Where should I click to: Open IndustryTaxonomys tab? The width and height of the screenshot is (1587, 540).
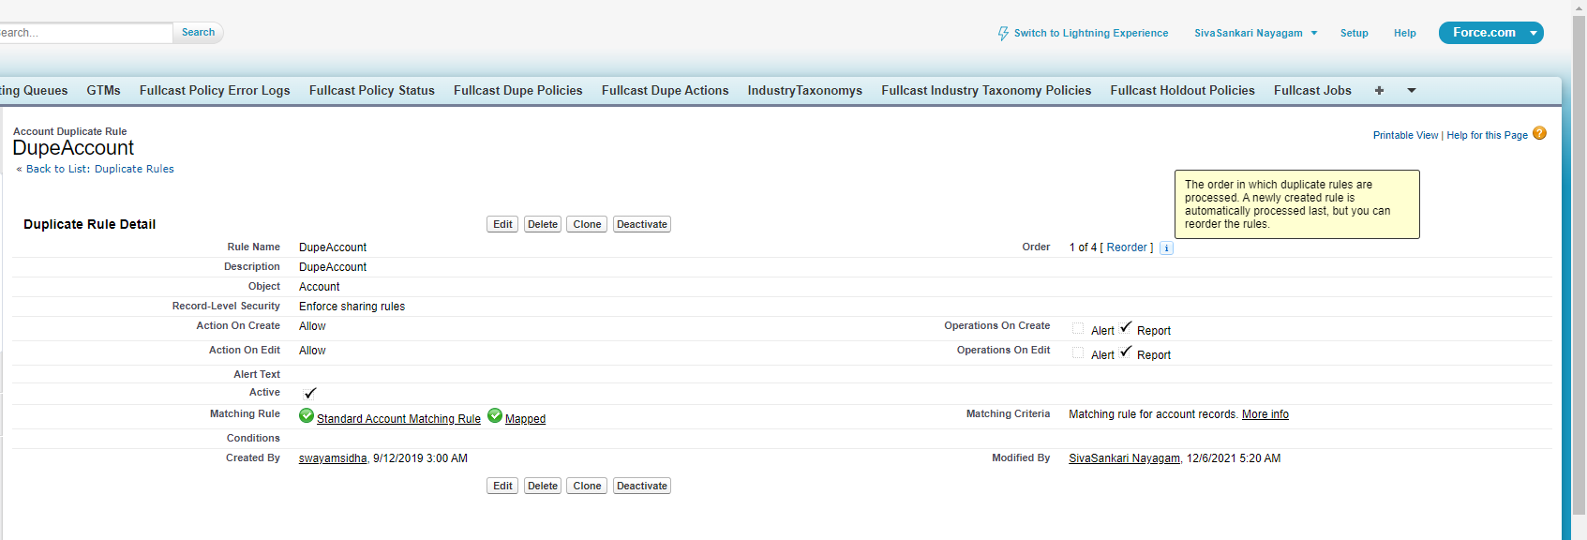pos(805,90)
